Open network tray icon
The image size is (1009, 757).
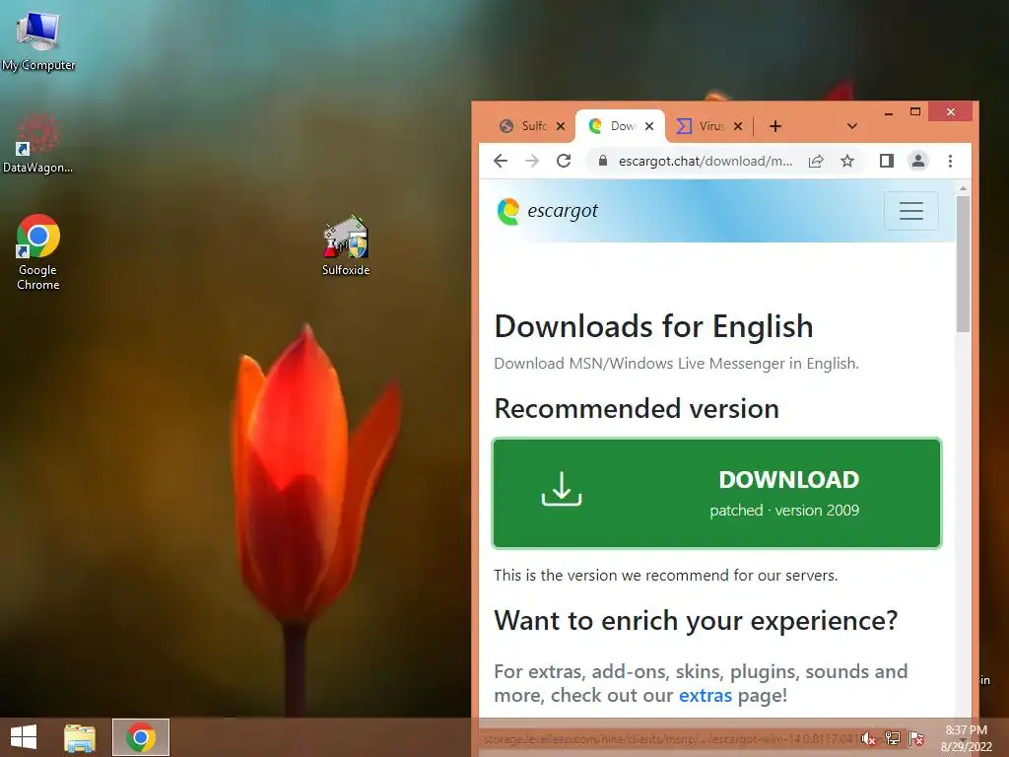[x=893, y=738]
